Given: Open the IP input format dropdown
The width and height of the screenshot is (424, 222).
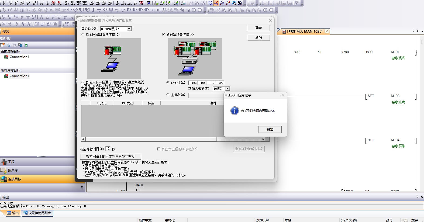Looking at the screenshot, I should pos(227,89).
